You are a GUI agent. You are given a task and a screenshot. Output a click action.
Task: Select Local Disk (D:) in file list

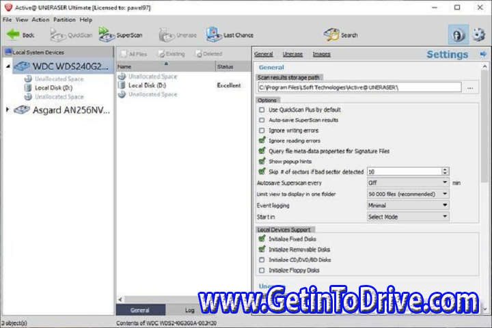[147, 85]
